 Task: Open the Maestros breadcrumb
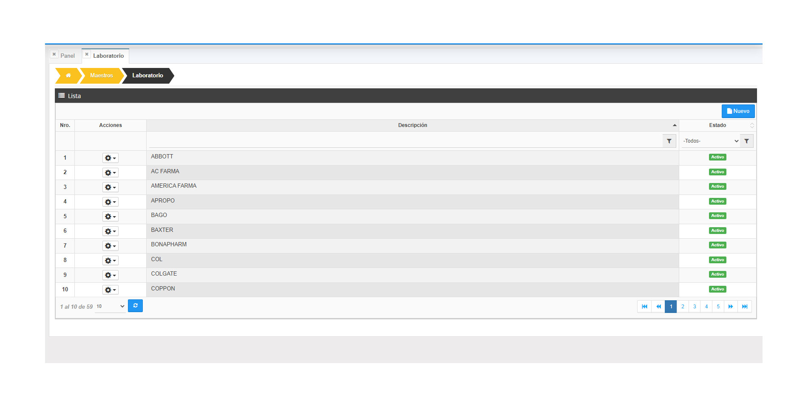pyautogui.click(x=102, y=76)
